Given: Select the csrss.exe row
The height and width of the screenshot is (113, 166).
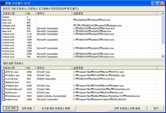Looking at the screenshot, I should pyautogui.click(x=81, y=23).
